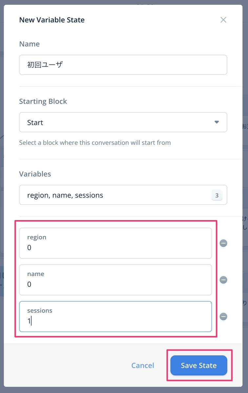Click the Starting Block section label

(x=43, y=102)
